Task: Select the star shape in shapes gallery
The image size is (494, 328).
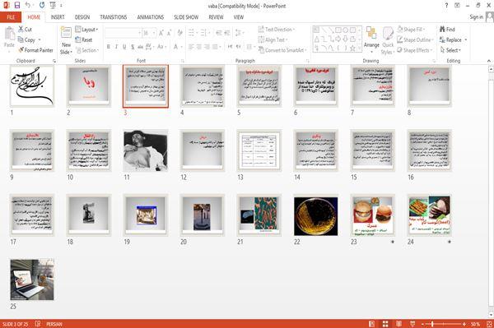Action: [x=352, y=49]
